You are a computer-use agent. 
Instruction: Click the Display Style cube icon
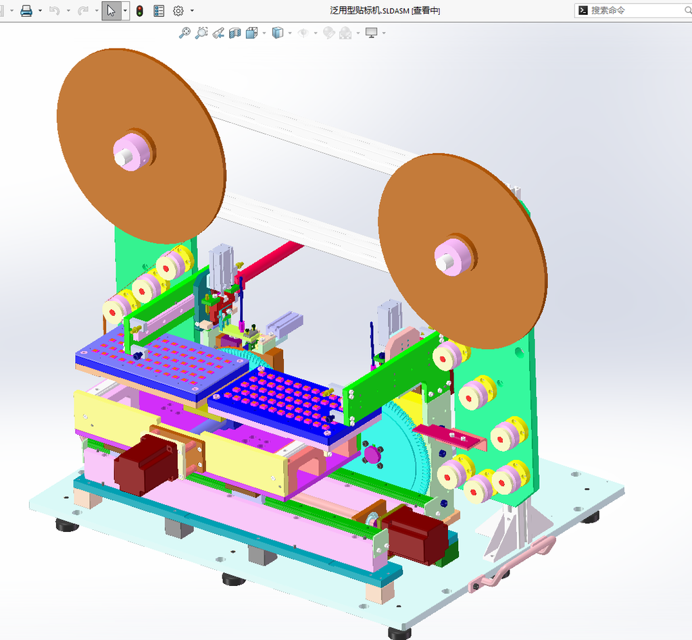pyautogui.click(x=277, y=33)
